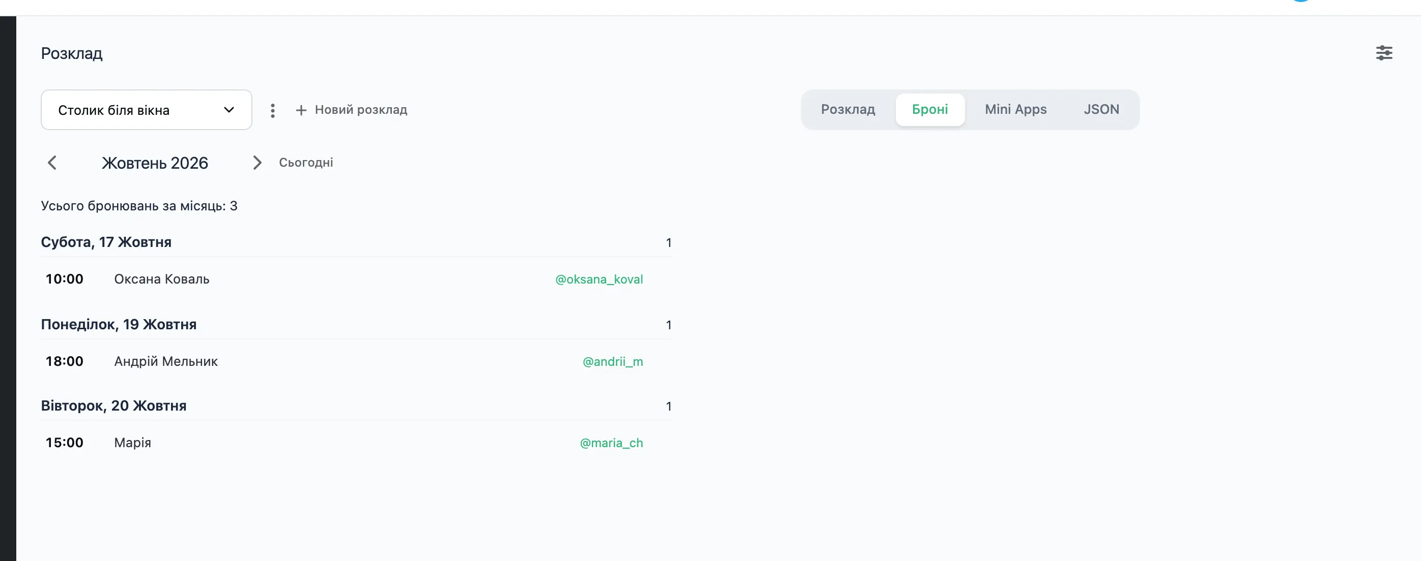Screen dimensions: 1421x561
Task: Open the @andrii_m profile link
Action: coord(613,361)
